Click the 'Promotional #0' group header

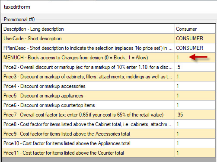point(19,19)
